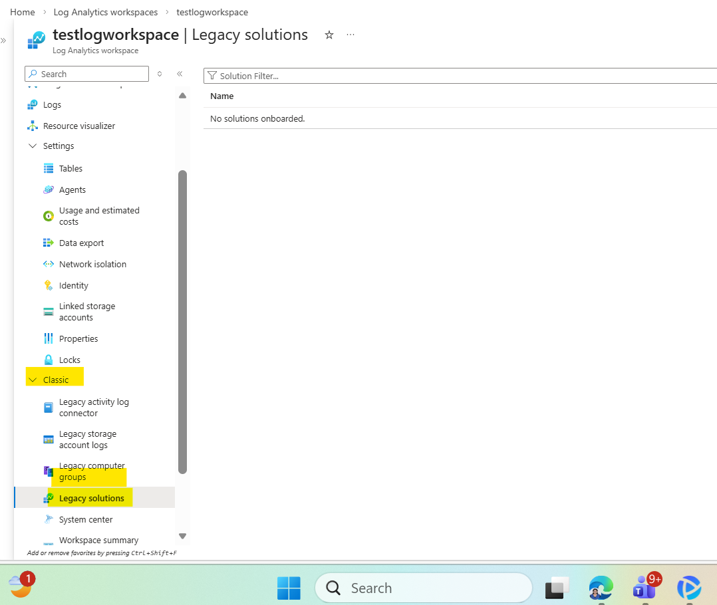
Task: Click the Identity key icon
Action: pos(49,285)
